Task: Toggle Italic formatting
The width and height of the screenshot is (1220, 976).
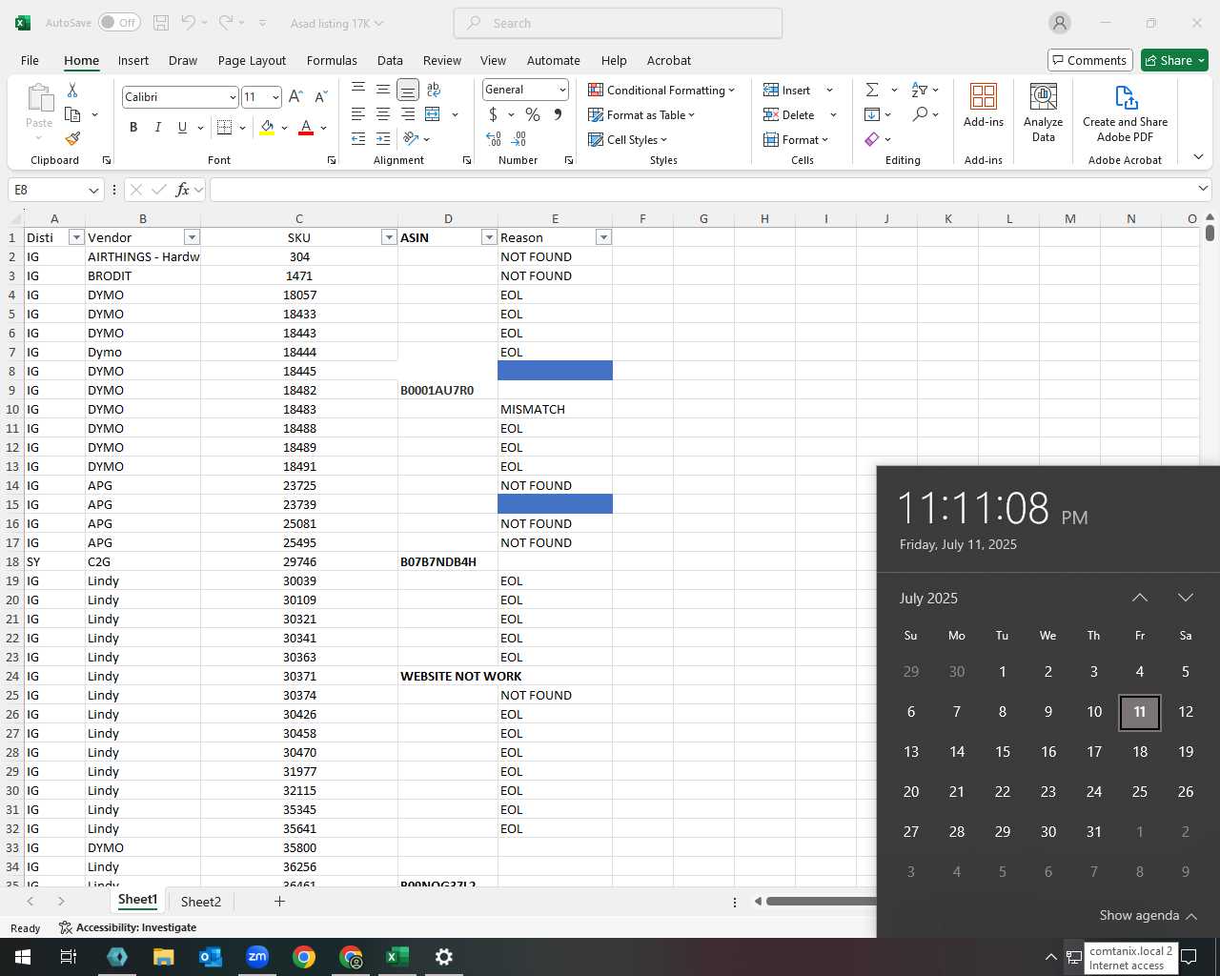Action: tap(157, 127)
